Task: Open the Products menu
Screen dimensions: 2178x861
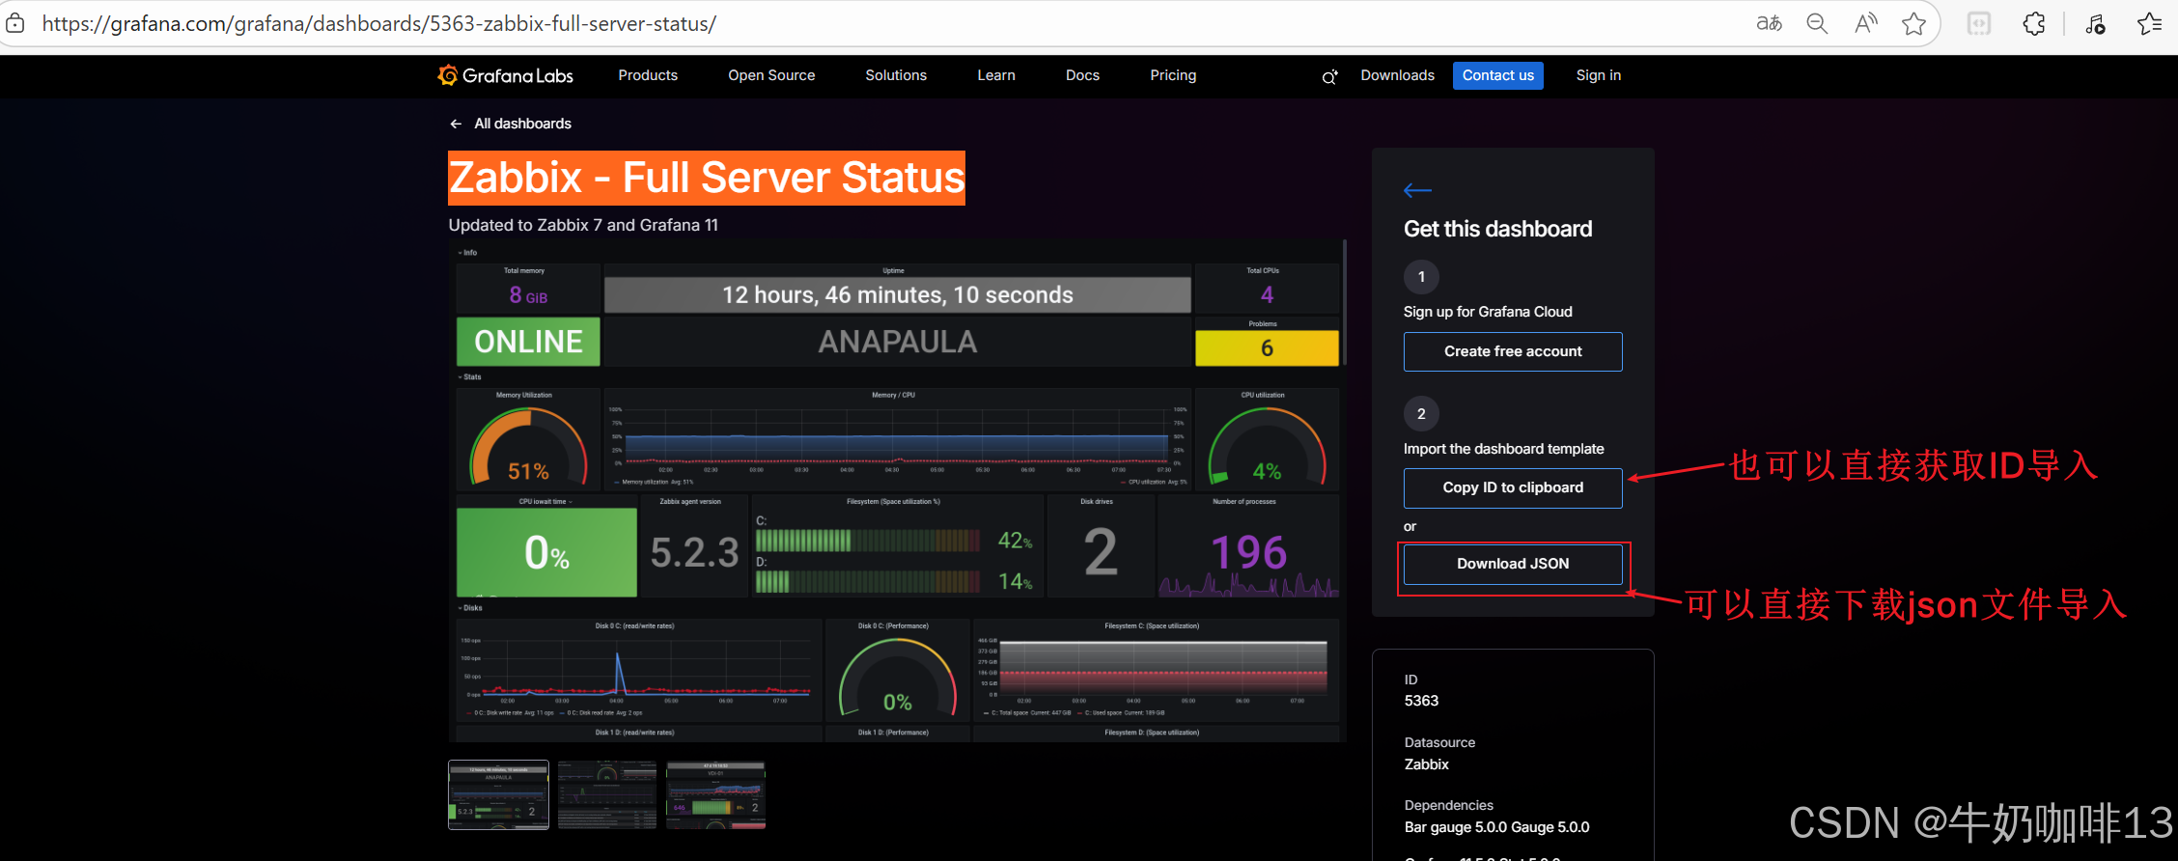Action: tap(648, 75)
